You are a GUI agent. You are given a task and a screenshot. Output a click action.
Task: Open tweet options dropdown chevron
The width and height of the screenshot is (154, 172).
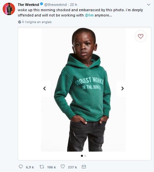pyautogui.click(x=148, y=5)
